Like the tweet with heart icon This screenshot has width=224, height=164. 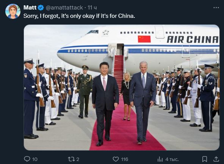(x=116, y=159)
